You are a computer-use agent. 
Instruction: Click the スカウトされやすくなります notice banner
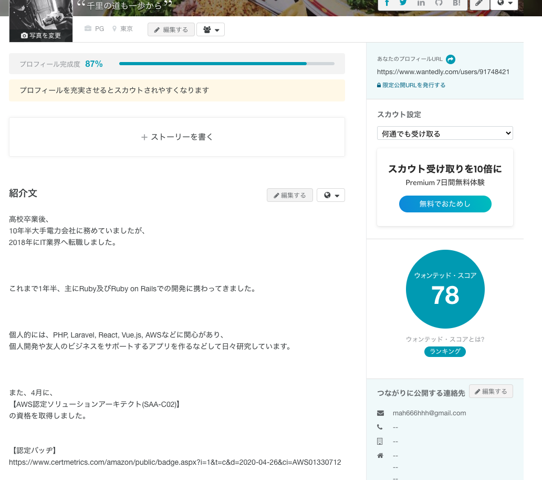pos(177,90)
